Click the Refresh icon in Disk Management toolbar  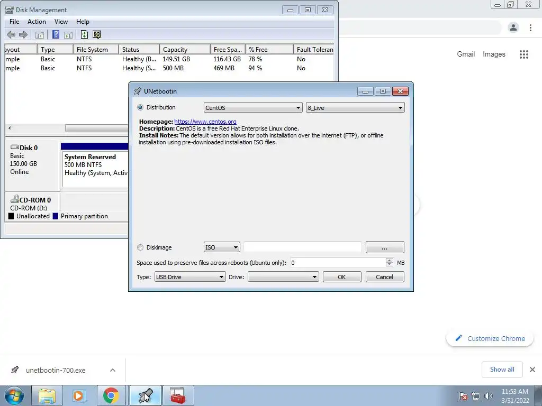click(x=84, y=34)
